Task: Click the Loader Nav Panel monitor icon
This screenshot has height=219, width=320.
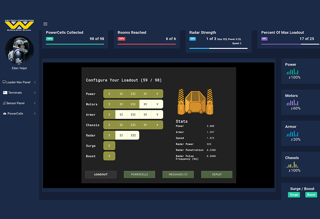Action: (4, 82)
